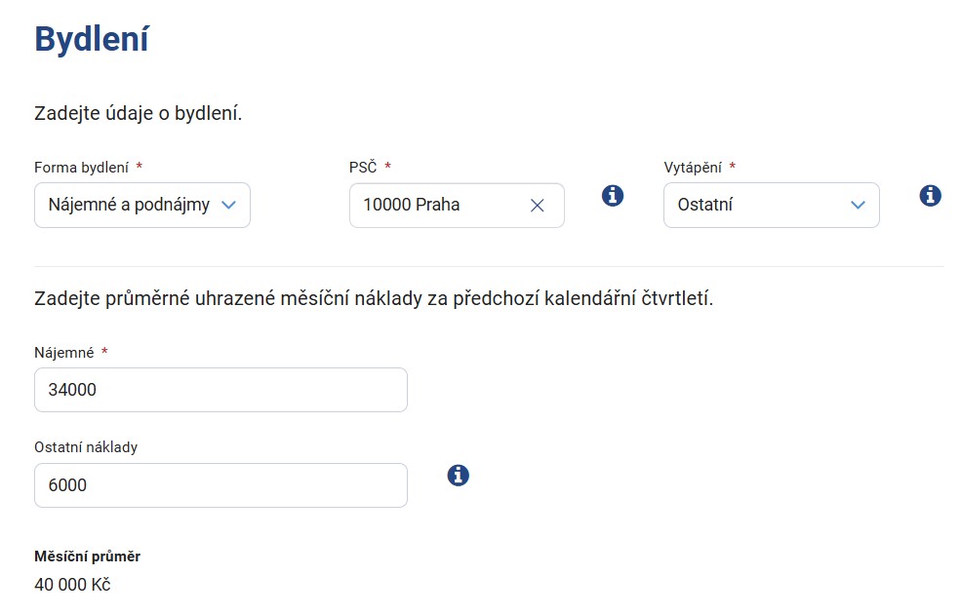Click the "Zadejte údaje o bydlení." instruction text

(x=138, y=114)
